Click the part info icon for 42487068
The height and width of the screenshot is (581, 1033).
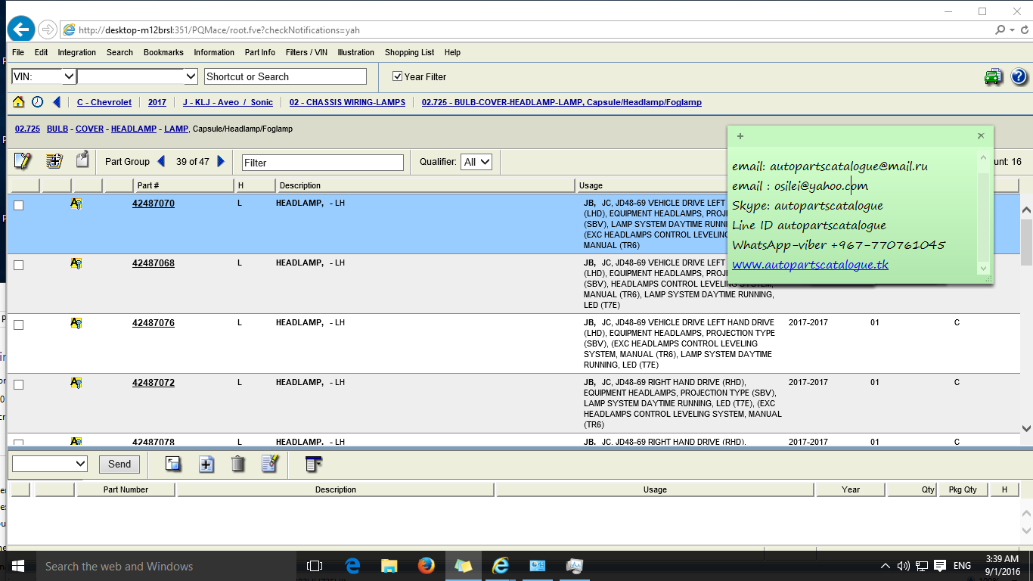pos(76,263)
